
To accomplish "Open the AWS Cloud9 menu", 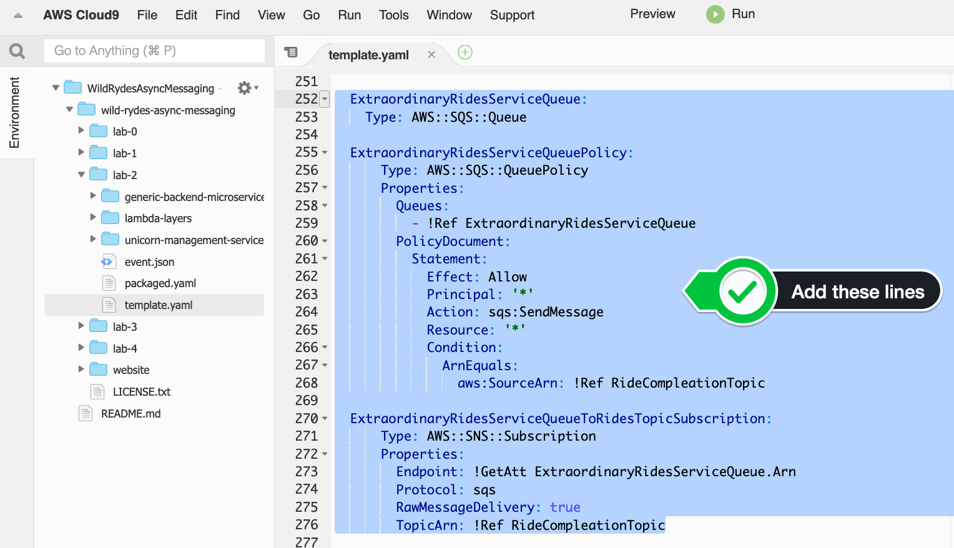I will pyautogui.click(x=81, y=15).
